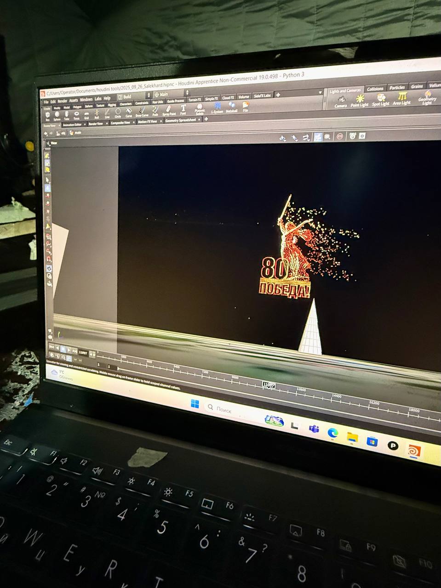
Task: Add a Geometry Light from the shelf
Action: coord(427,98)
